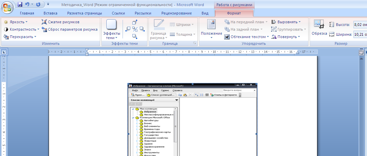This screenshot has height=156, width=367.
Task: Toggle the ruler with the View Ruler button
Action: (x=361, y=53)
